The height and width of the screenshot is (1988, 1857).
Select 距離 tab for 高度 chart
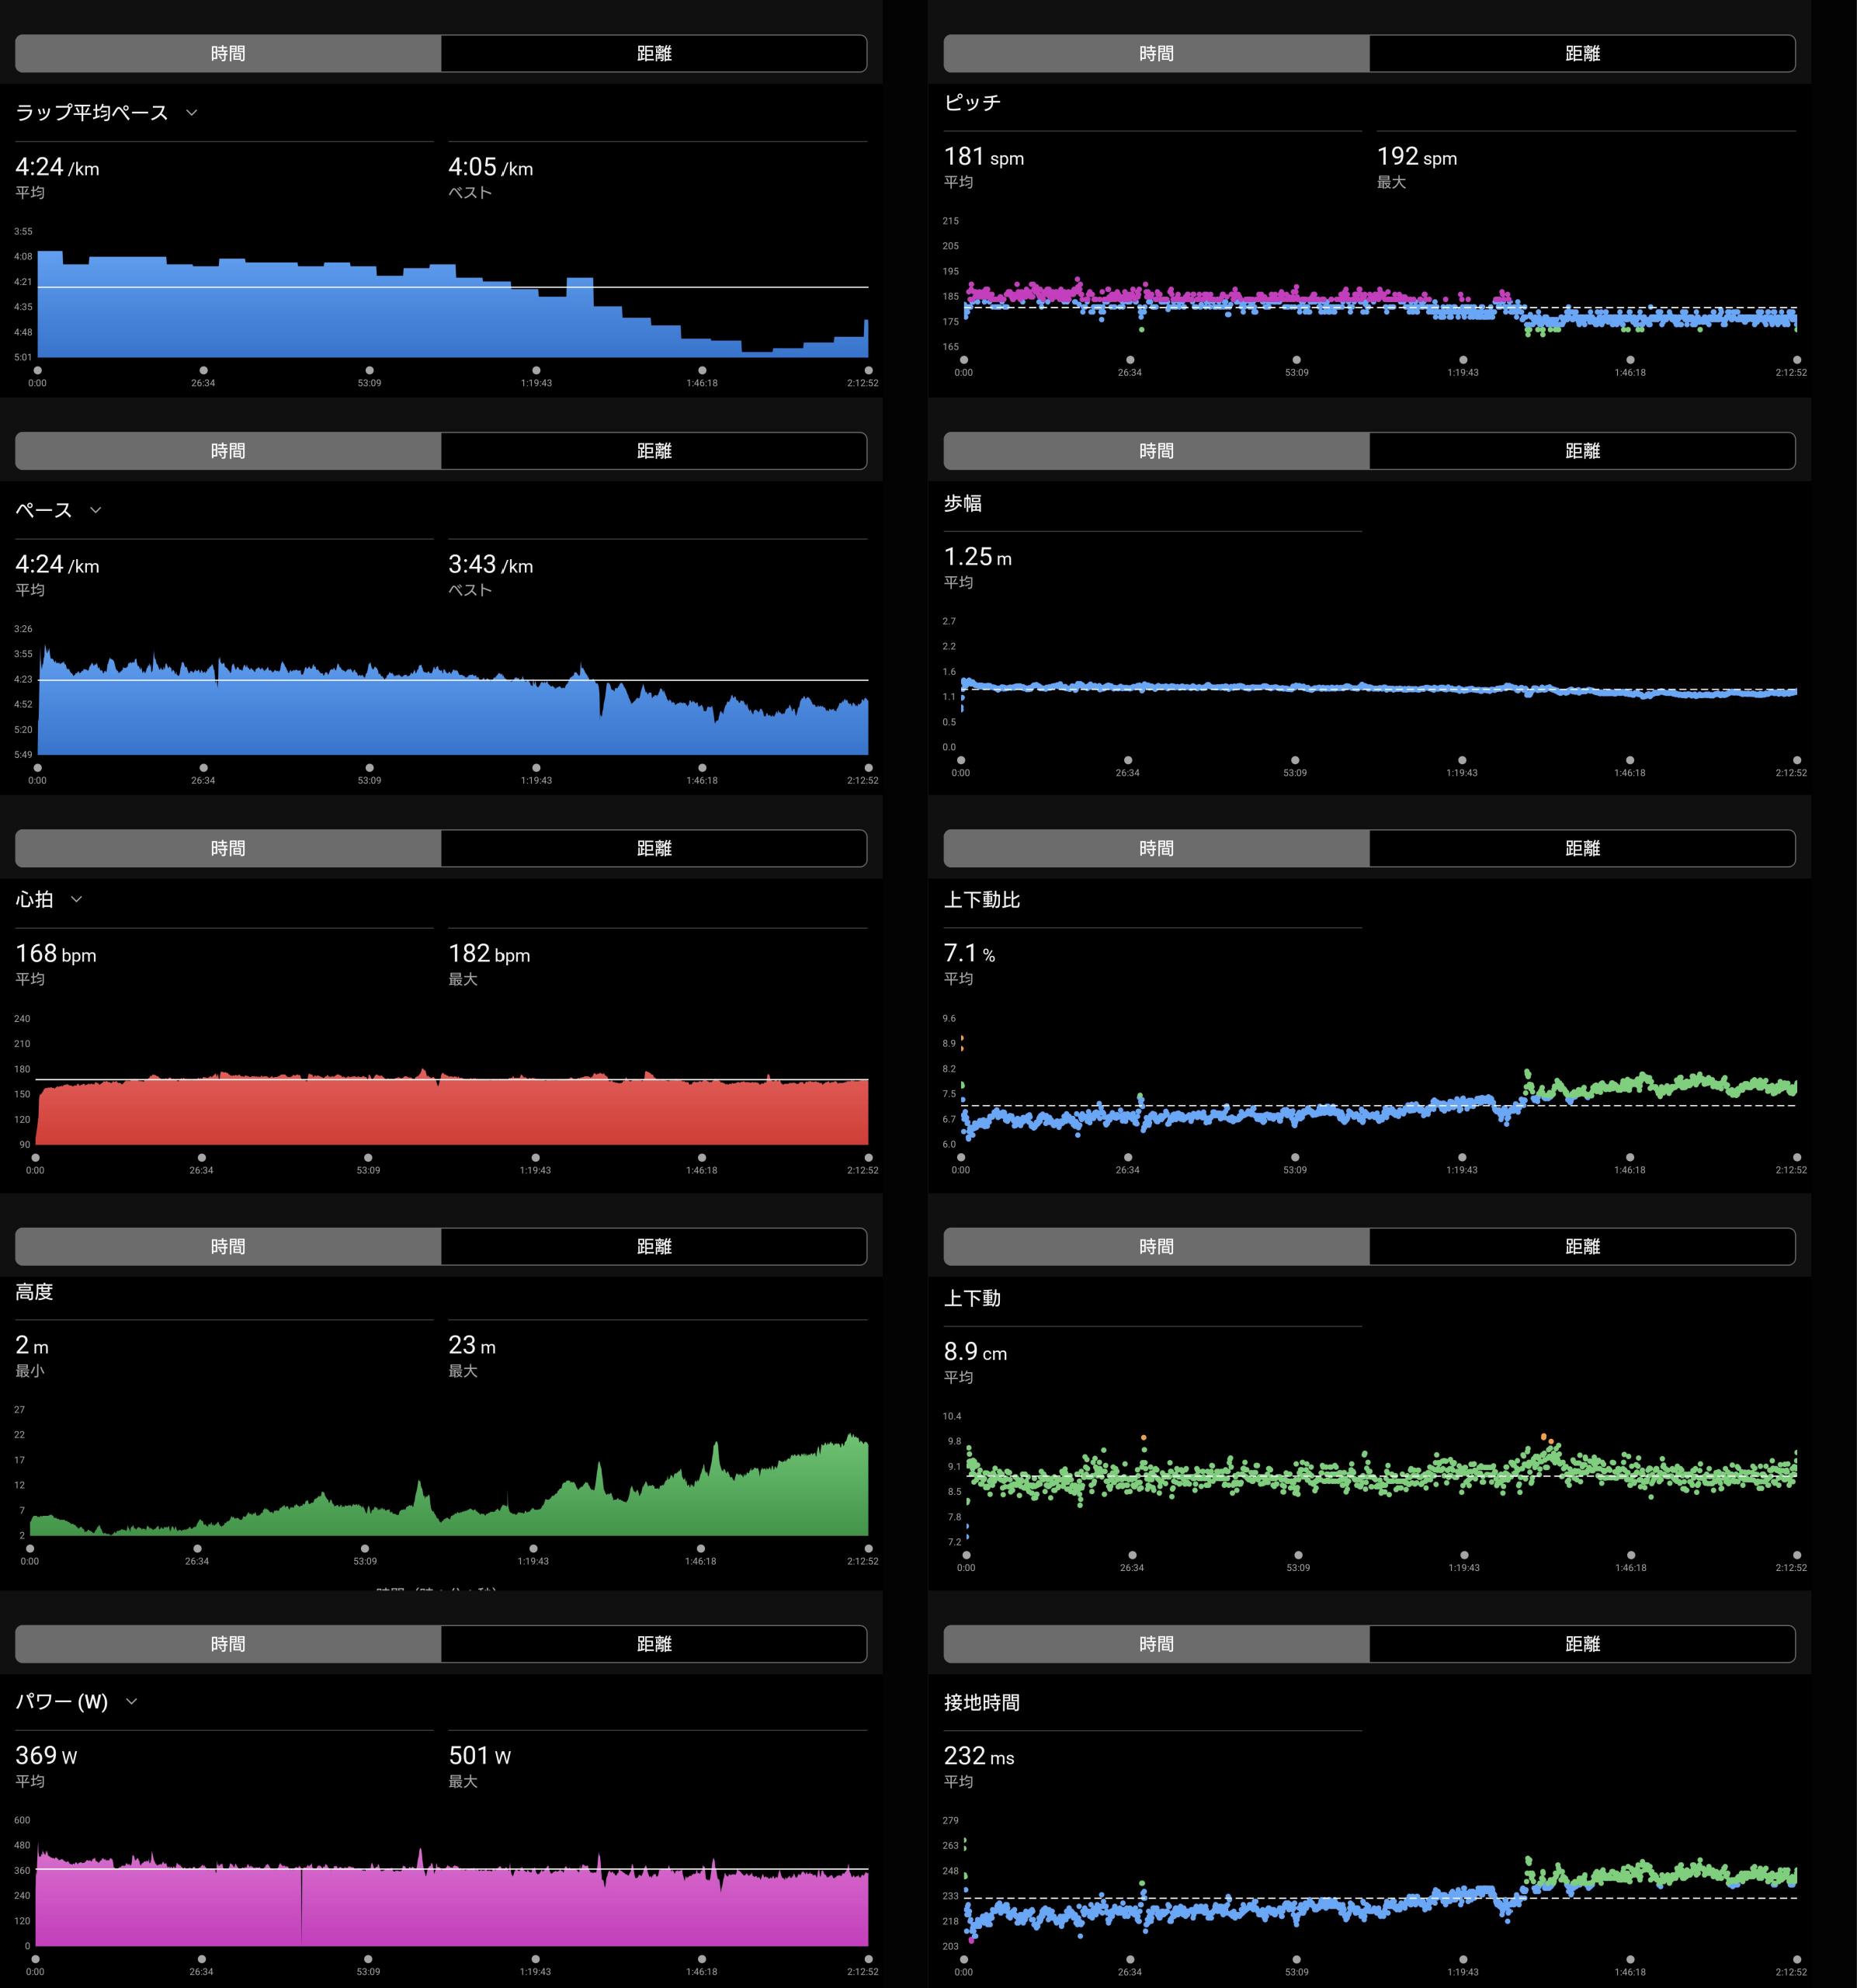[x=654, y=1246]
